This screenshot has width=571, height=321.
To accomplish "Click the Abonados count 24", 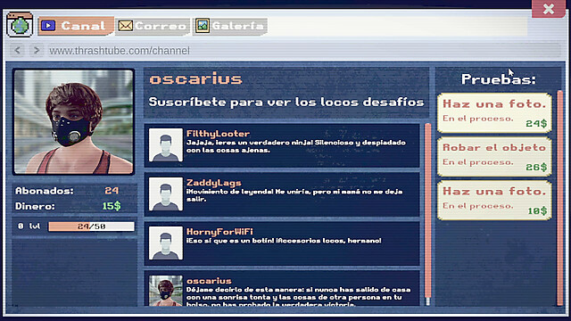I will pos(112,190).
